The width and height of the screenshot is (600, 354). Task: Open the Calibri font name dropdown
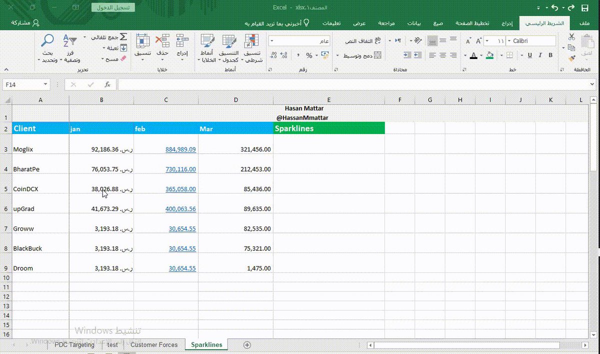(x=509, y=41)
